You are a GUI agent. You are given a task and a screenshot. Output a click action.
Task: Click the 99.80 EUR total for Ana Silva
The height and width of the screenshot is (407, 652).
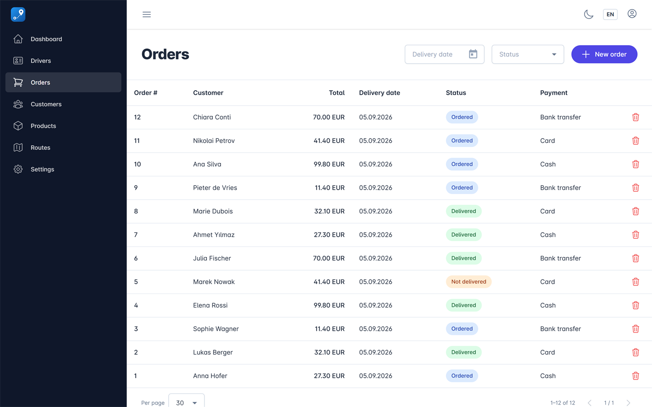tap(329, 164)
